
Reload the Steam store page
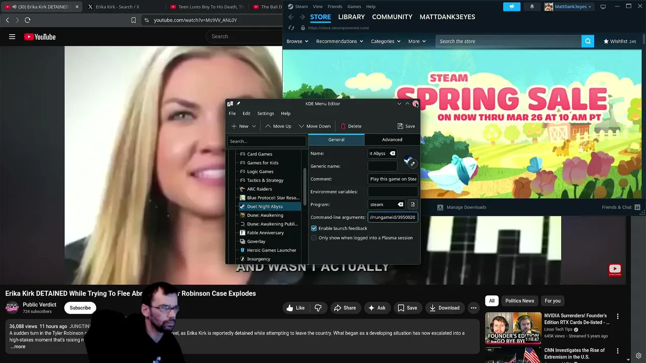[x=291, y=28]
